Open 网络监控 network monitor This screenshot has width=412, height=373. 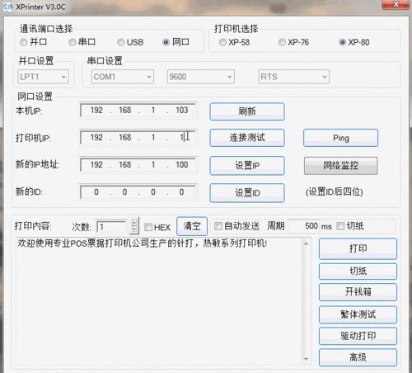[340, 165]
